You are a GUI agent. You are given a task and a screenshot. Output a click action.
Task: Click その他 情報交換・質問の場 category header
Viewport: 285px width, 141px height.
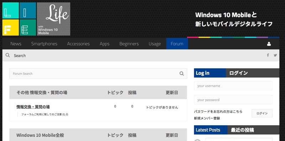(x=42, y=93)
